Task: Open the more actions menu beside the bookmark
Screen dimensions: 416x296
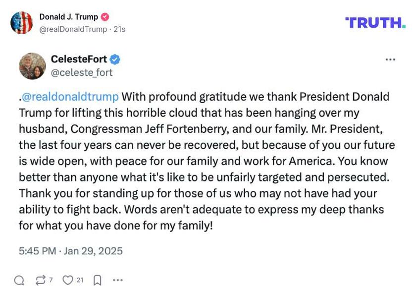Action: (118, 279)
